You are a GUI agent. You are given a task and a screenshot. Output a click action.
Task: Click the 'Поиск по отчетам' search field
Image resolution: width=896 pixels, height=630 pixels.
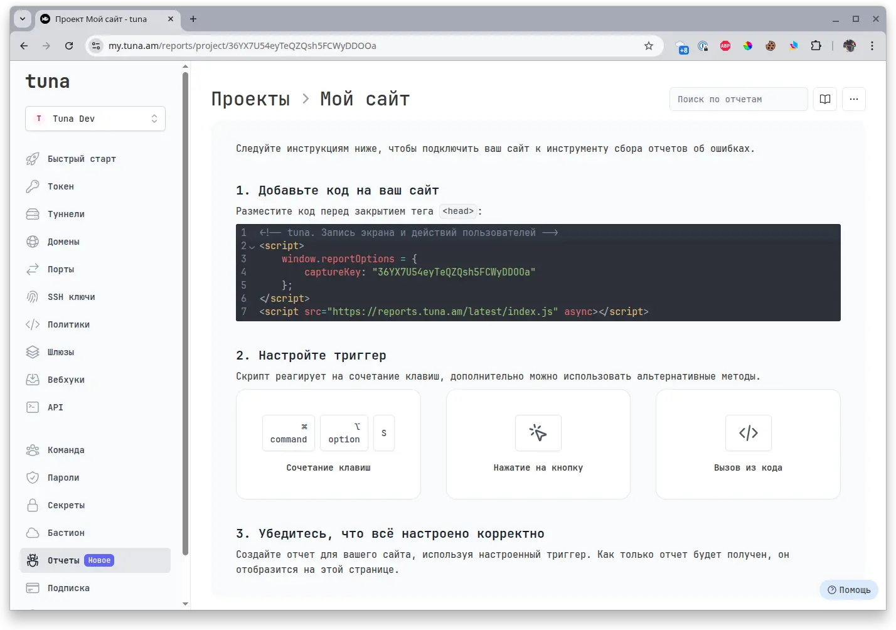(738, 99)
